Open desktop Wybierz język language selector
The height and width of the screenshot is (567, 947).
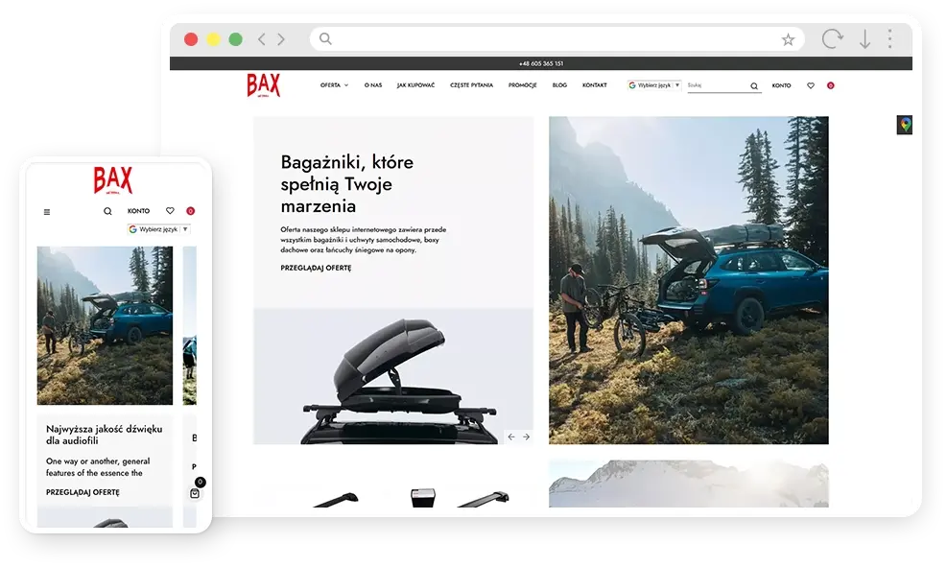point(654,85)
